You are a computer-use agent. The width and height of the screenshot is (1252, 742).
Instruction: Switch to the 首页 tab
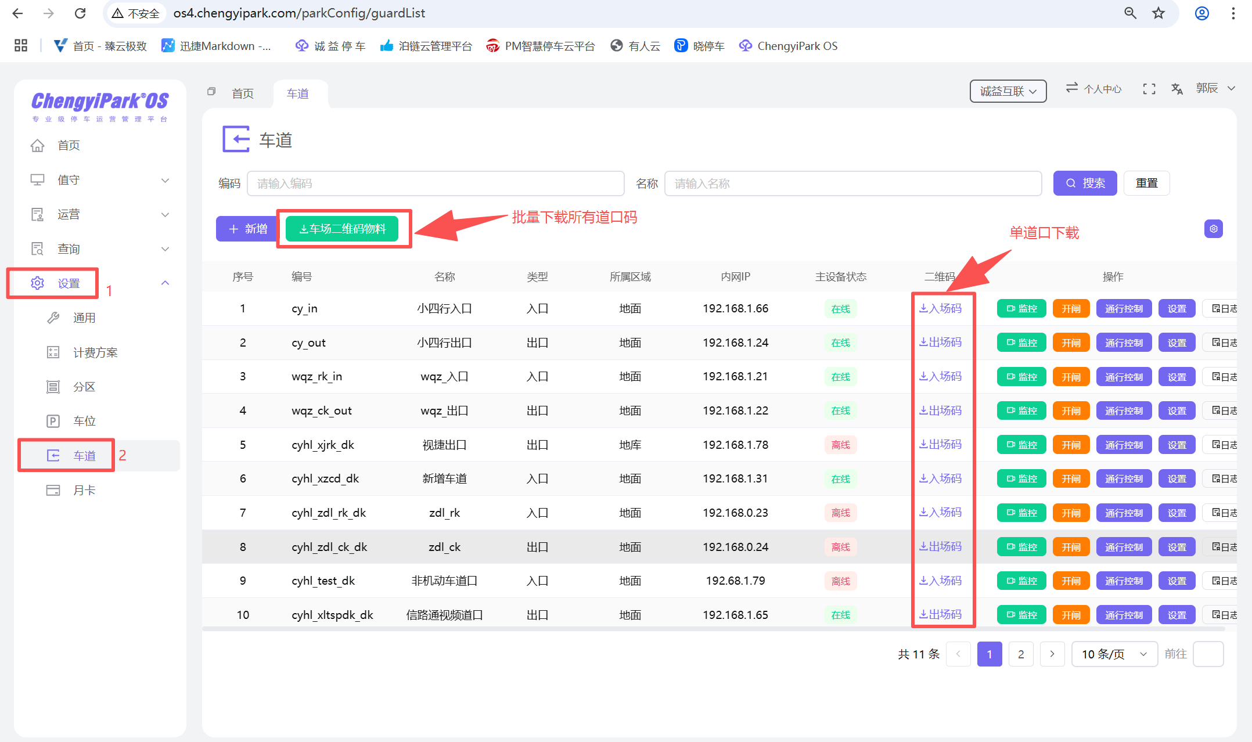pos(243,93)
